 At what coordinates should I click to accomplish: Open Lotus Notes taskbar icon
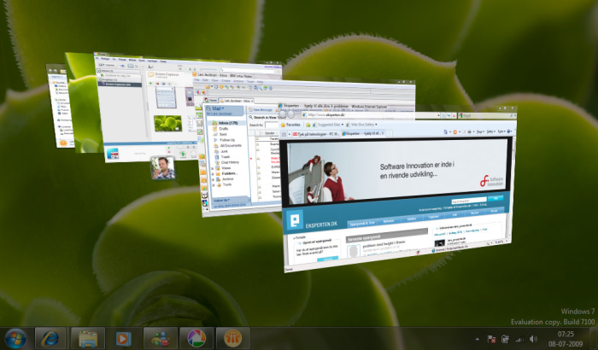[232, 339]
